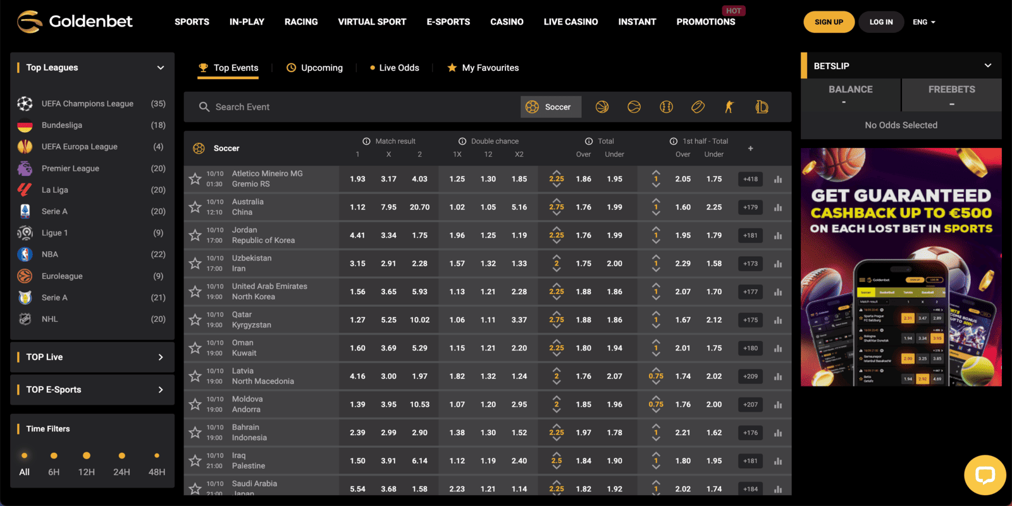
Task: Star the Jordan vs Republic of Korea match
Action: 195,235
